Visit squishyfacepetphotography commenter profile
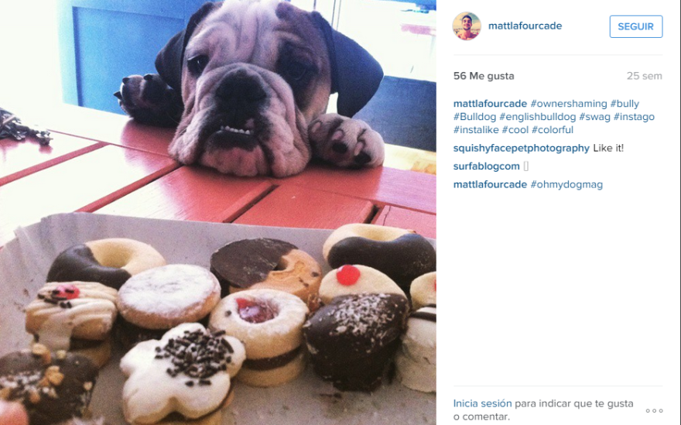The image size is (681, 425). tap(521, 148)
